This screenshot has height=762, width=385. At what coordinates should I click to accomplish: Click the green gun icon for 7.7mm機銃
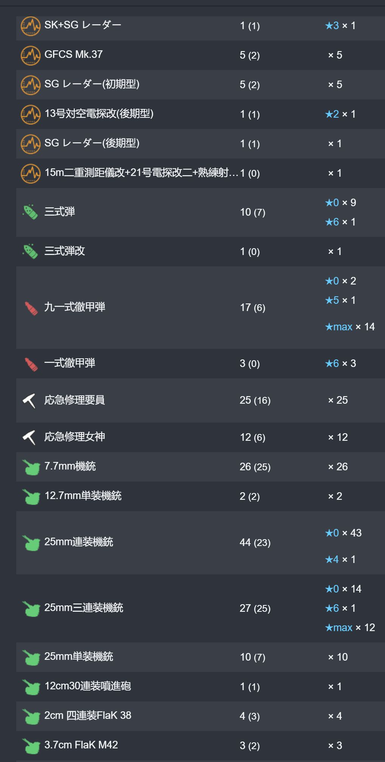(31, 467)
